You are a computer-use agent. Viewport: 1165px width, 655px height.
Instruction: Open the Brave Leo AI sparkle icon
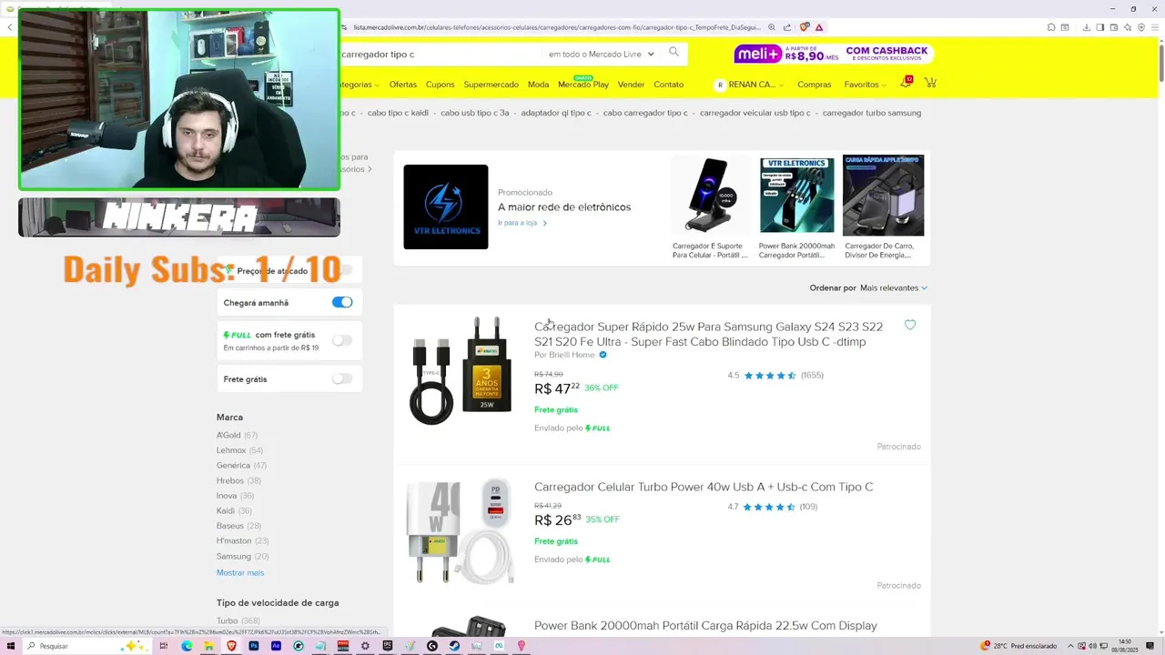click(x=1128, y=27)
